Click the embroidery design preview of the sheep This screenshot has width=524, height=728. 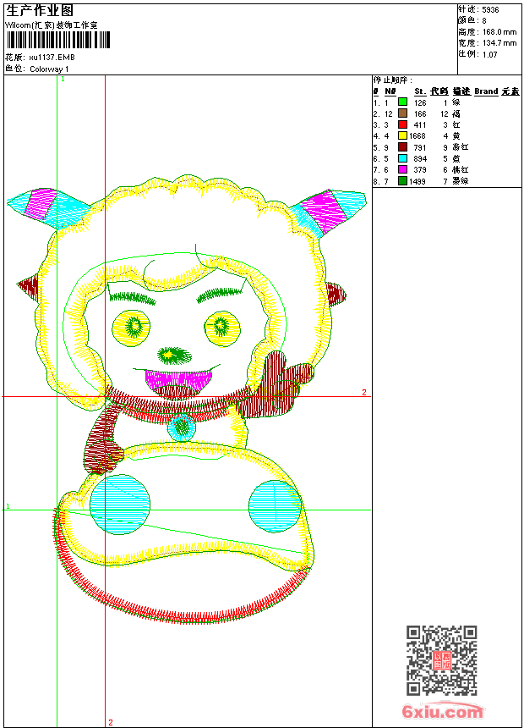pyautogui.click(x=187, y=400)
